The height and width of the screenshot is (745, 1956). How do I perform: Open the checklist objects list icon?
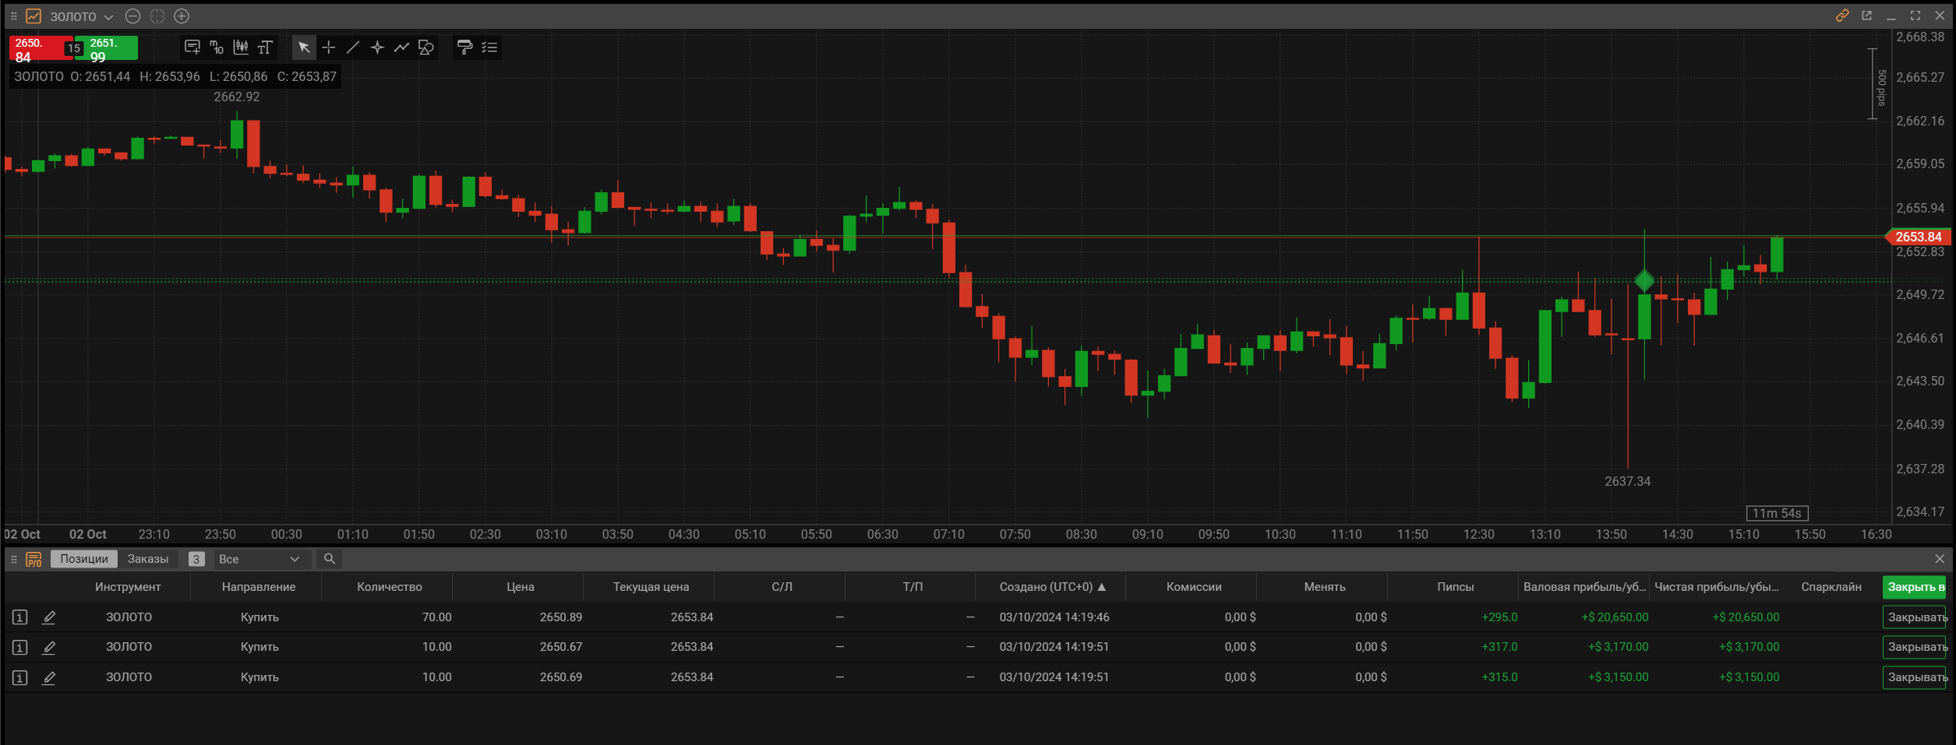(x=489, y=47)
